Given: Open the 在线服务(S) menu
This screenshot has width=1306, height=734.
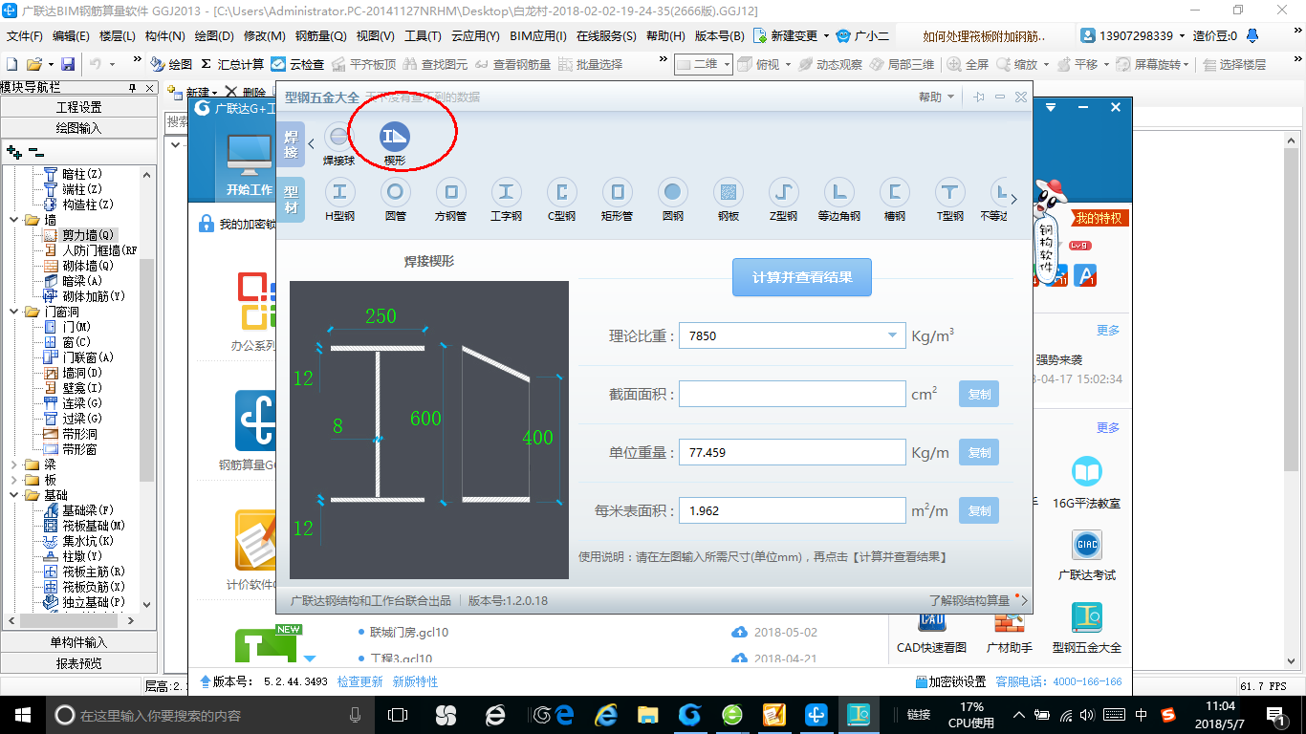Looking at the screenshot, I should coord(606,36).
